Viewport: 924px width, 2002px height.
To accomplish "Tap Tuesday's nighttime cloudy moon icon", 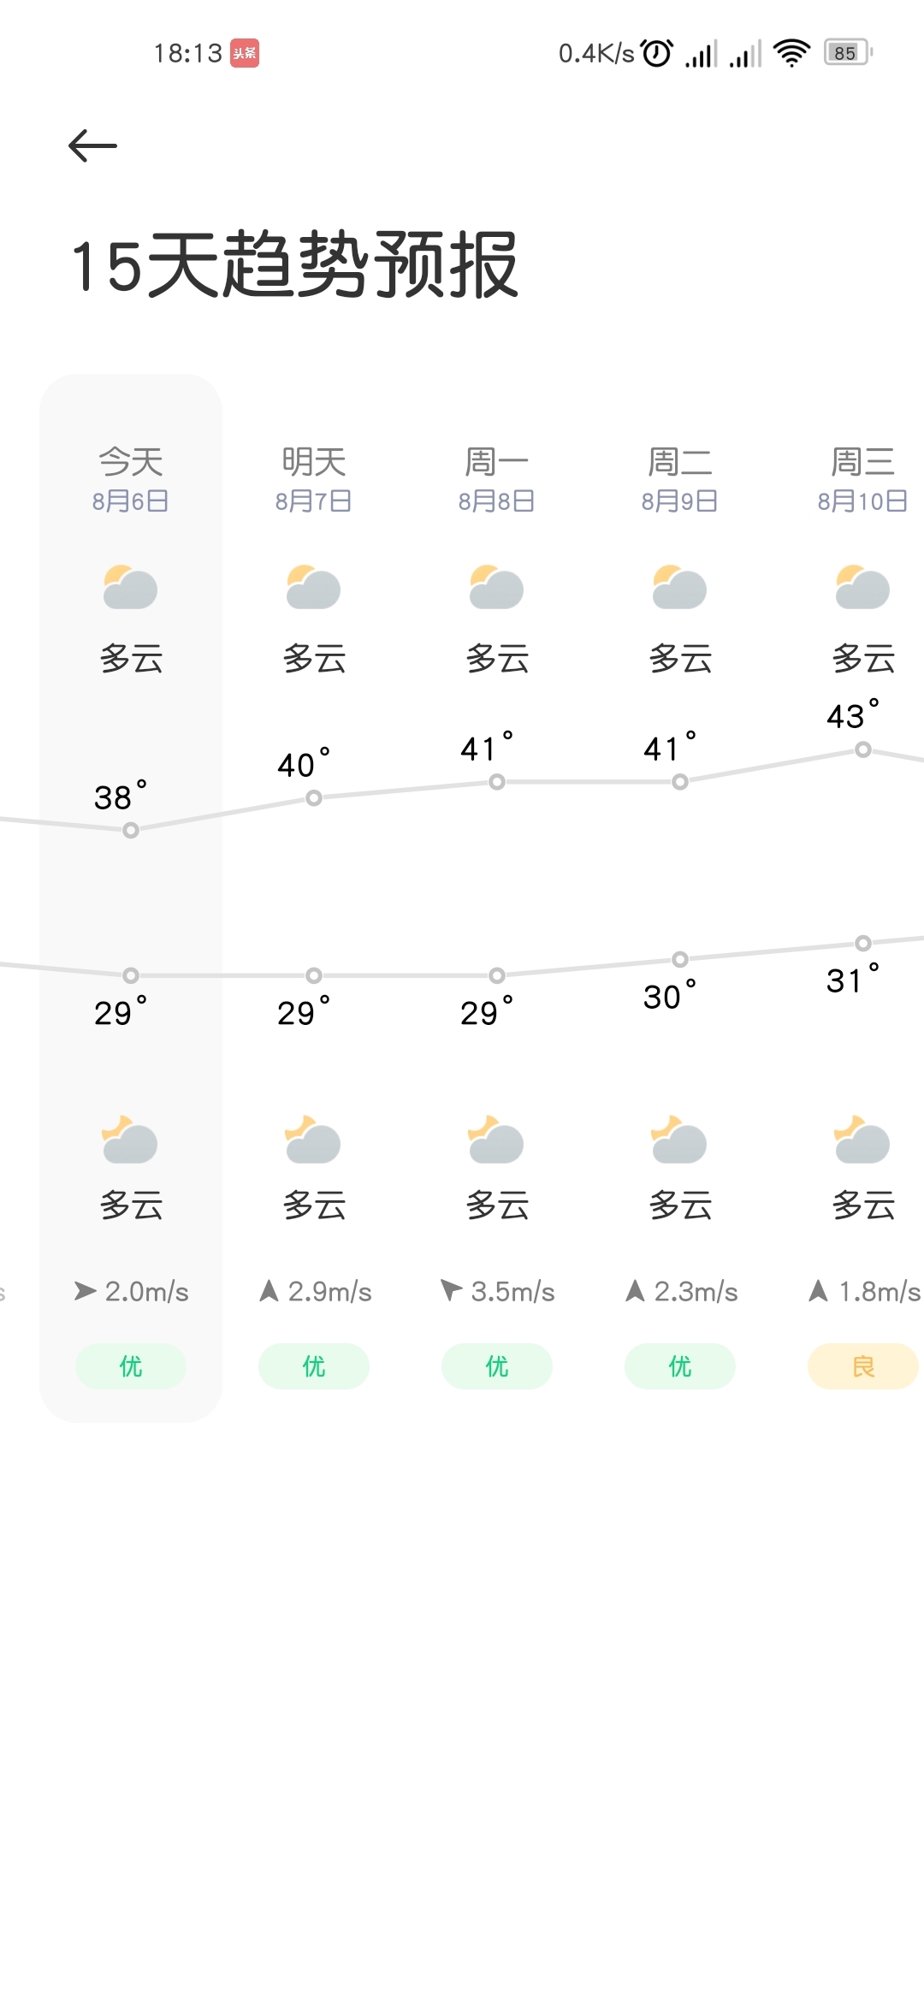I will tap(679, 1140).
